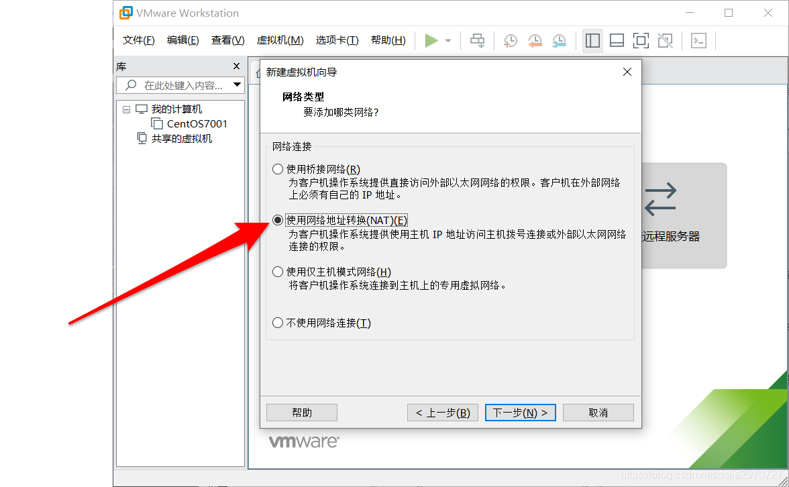Collapse the My Computer tree node
The height and width of the screenshot is (487, 789).
coord(126,109)
